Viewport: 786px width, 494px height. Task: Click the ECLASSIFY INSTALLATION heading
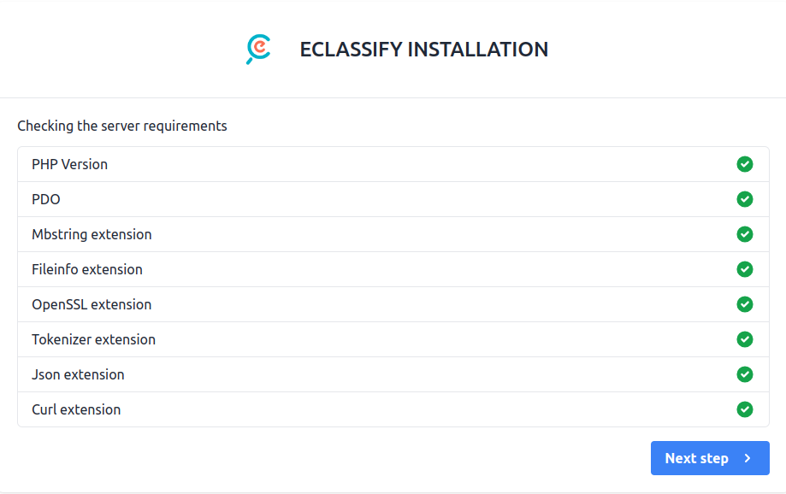click(423, 50)
